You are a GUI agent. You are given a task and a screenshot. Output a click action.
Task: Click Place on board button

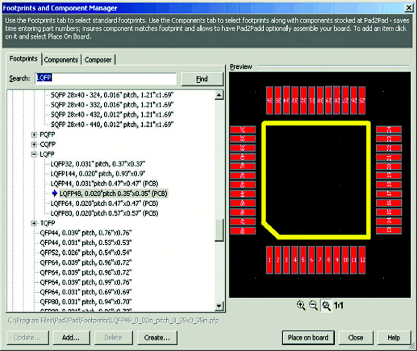point(308,337)
